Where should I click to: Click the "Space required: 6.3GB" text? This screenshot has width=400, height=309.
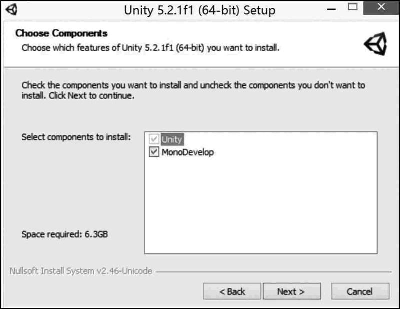click(65, 234)
